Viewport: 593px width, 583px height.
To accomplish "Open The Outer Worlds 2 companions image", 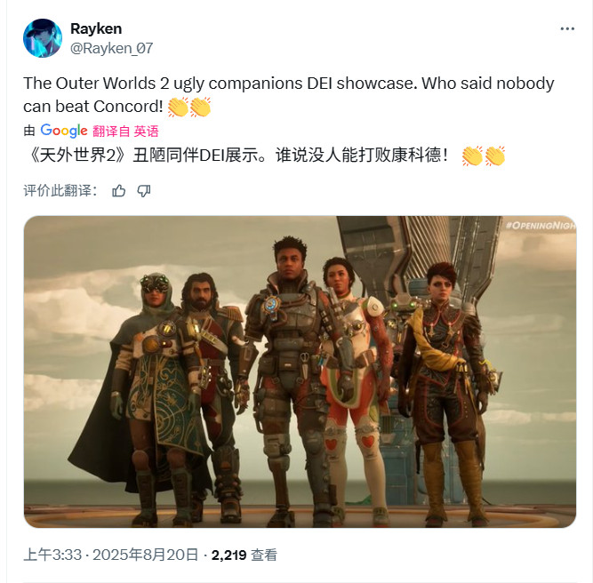I will [x=300, y=371].
